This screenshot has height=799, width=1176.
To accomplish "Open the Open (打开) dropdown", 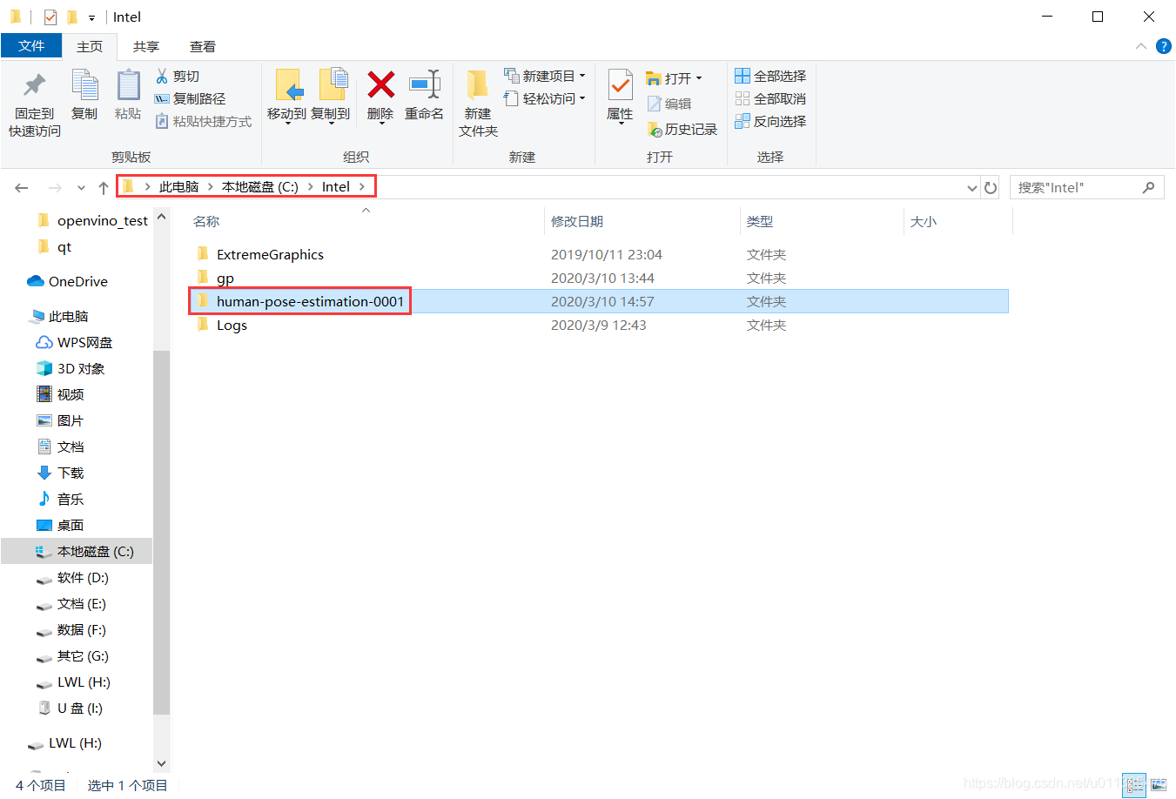I will [674, 78].
